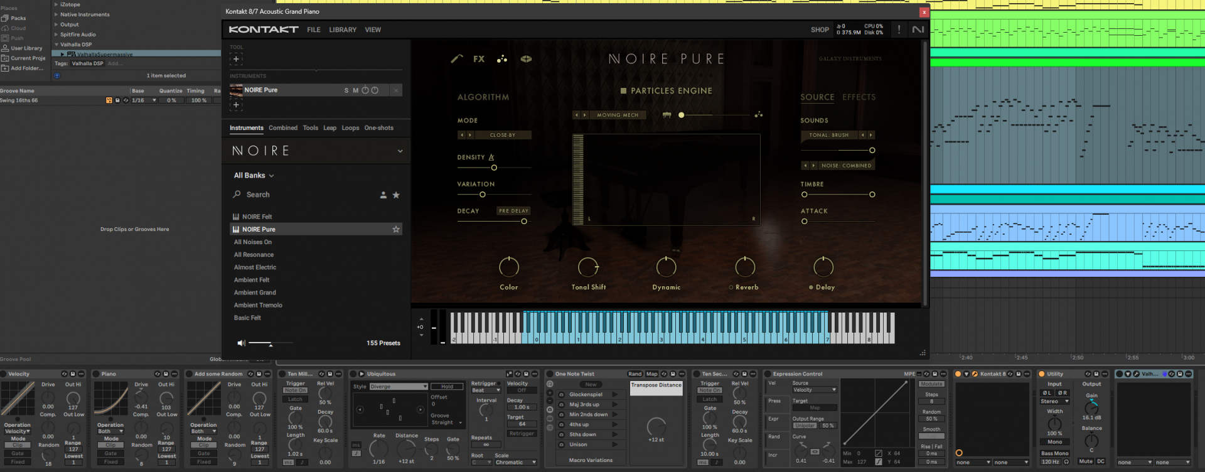Click the Density slider handle
This screenshot has height=472, width=1205.
494,168
